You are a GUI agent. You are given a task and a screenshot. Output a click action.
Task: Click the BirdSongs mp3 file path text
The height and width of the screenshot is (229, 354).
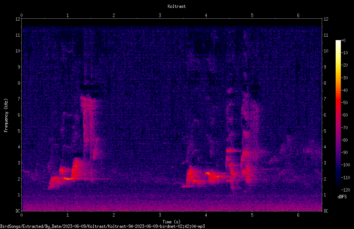(x=102, y=226)
